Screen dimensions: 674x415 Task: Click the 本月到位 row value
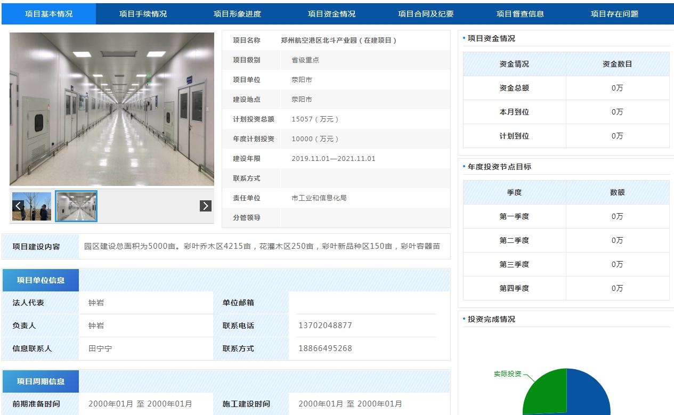[618, 112]
